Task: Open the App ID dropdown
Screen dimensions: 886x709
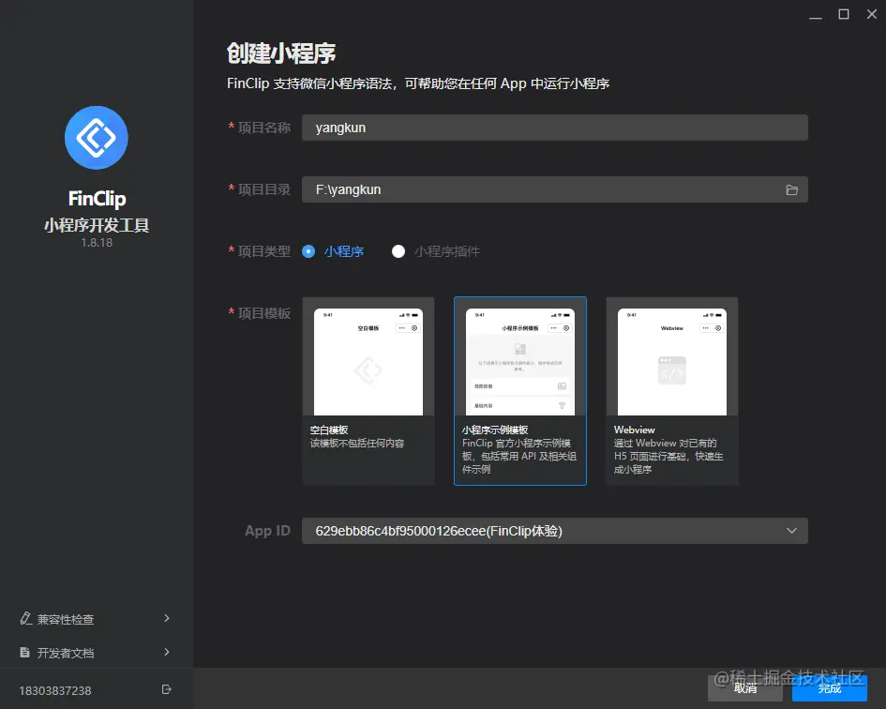Action: [x=554, y=531]
